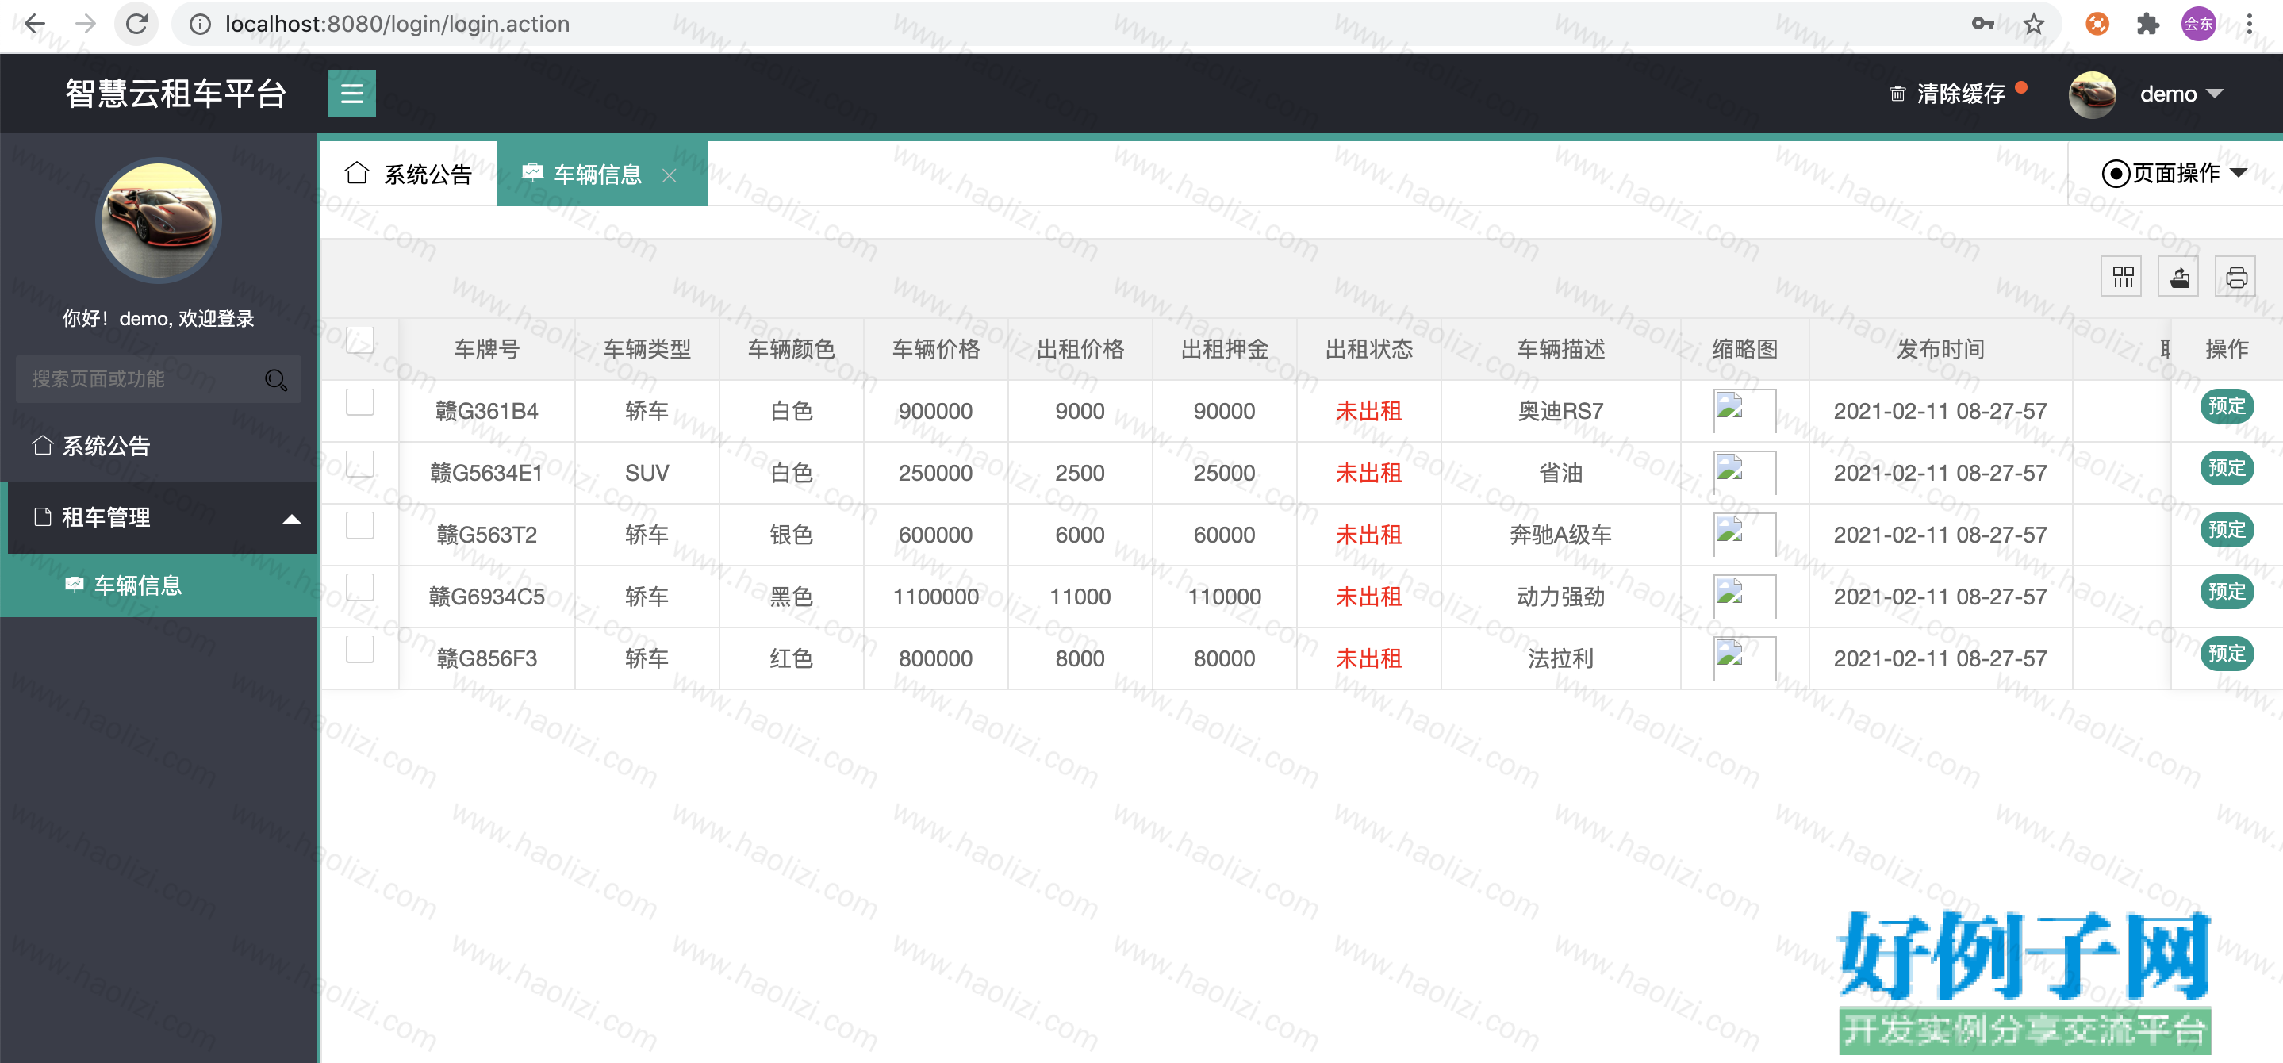Reload the page with refresh icon

point(136,24)
